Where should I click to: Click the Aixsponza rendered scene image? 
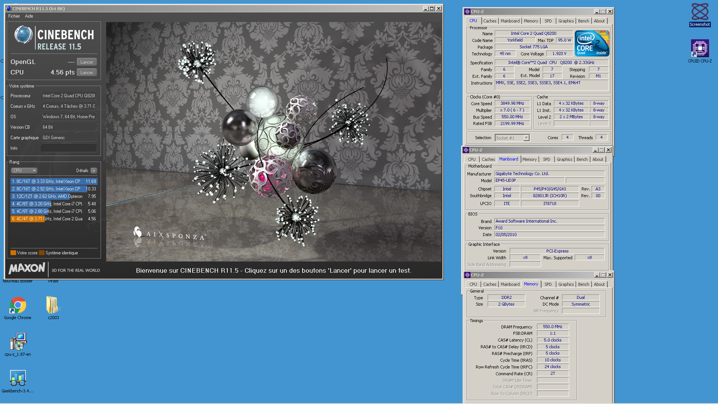click(x=274, y=141)
